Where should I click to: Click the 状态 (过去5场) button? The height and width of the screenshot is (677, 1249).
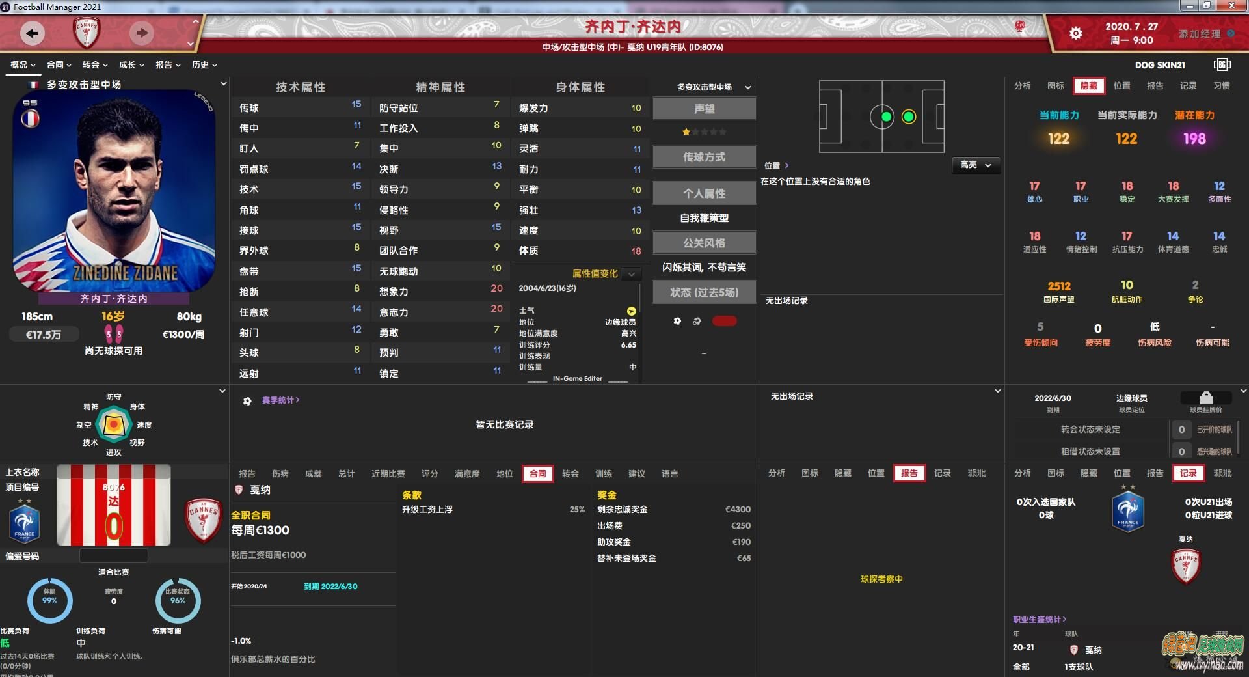click(x=704, y=292)
